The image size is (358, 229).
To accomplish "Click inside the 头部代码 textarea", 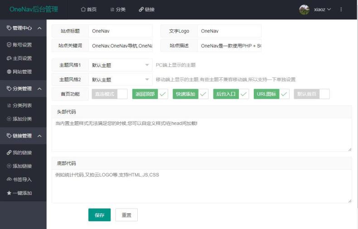I will [202, 134].
